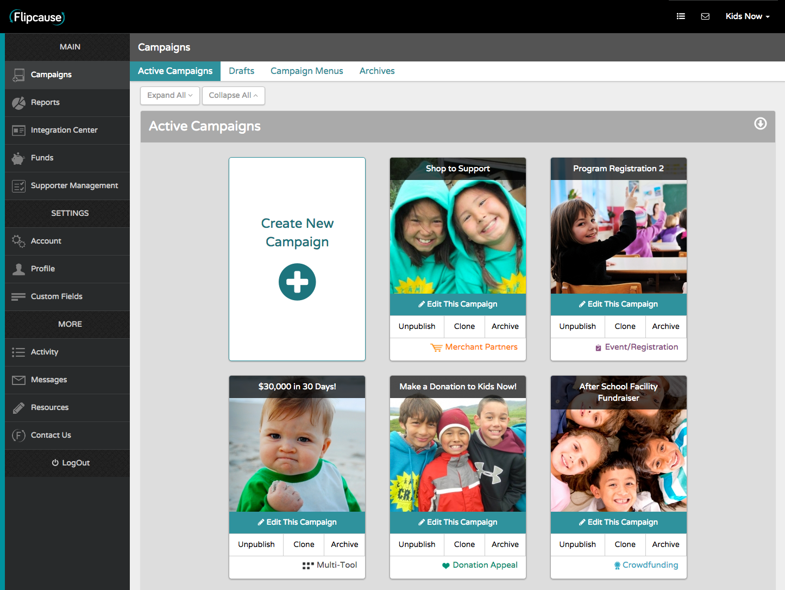Open the Expand All dropdown

pos(169,95)
